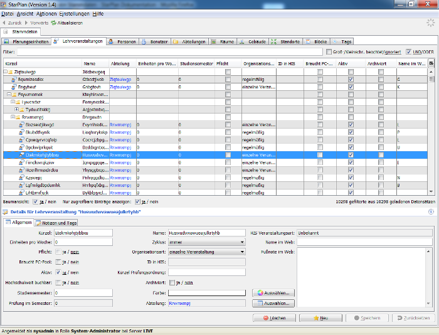Click the Speichern button
Screen dimensions: 439x335
coord(367,318)
